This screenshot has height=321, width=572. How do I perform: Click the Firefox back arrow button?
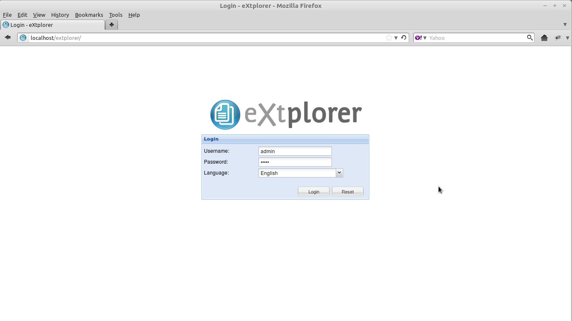point(8,38)
